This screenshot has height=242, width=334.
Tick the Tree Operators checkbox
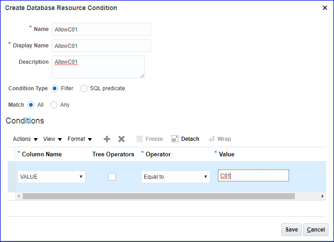112,177
